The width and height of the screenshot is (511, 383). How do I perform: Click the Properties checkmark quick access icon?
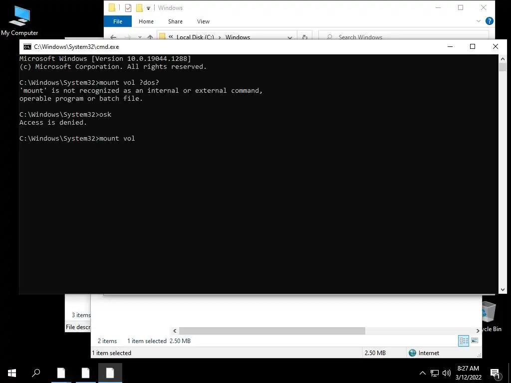tap(128, 8)
